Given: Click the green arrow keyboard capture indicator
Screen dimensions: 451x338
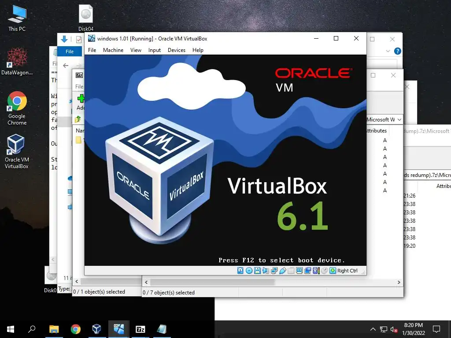Looking at the screenshot, I should click(x=333, y=271).
